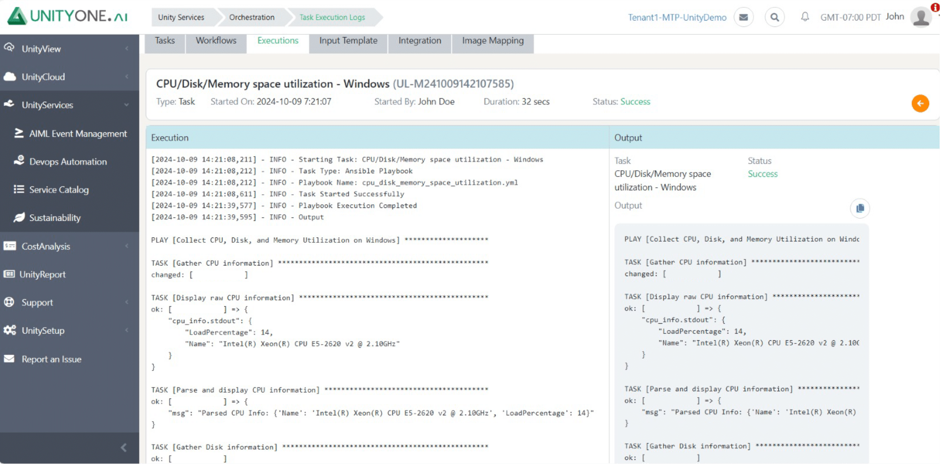Expand the Support menu arrow
Screen dimensions: 946x464
pyautogui.click(x=127, y=302)
